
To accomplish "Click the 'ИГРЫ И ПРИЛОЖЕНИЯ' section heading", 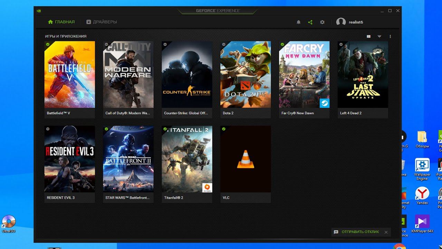I will (x=66, y=36).
